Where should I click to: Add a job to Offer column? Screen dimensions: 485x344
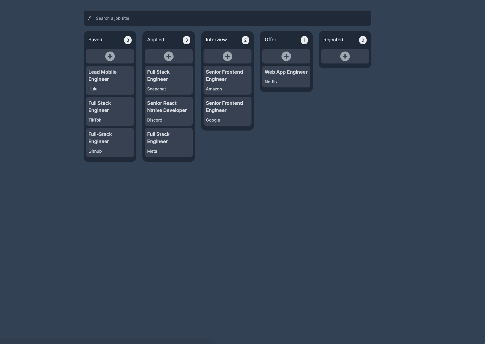click(x=286, y=56)
